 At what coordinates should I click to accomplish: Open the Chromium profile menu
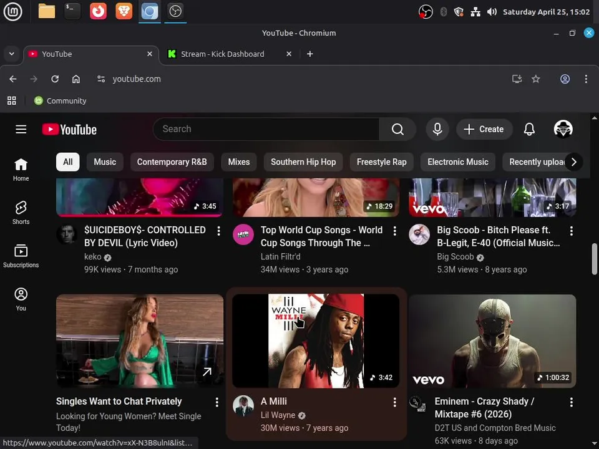(565, 79)
